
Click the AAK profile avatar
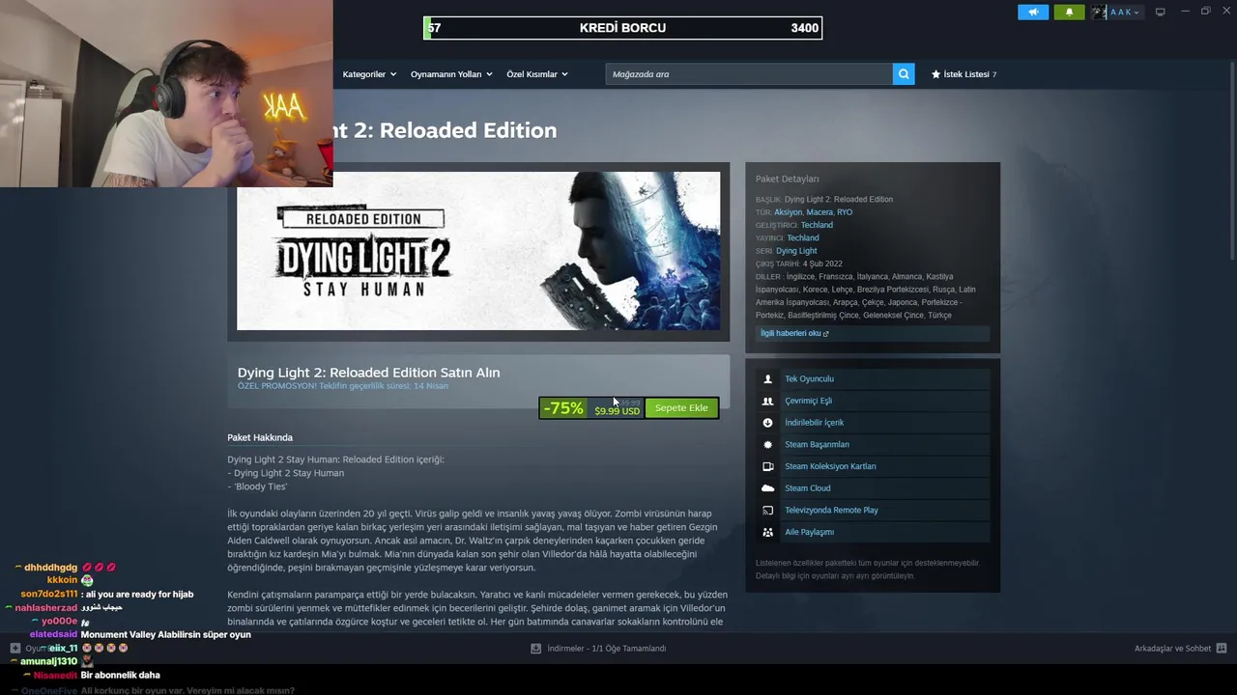click(1099, 12)
